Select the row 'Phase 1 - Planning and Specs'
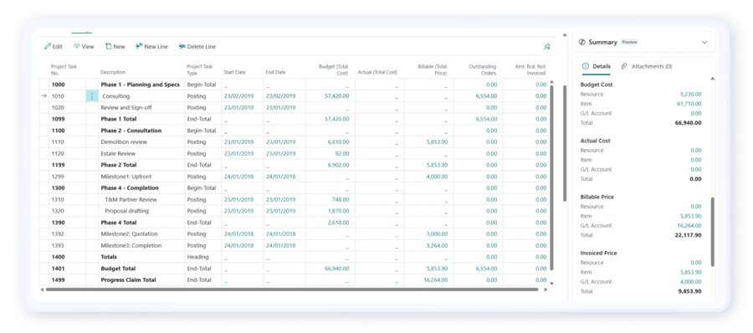Image resolution: width=753 pixels, height=333 pixels. click(x=293, y=85)
